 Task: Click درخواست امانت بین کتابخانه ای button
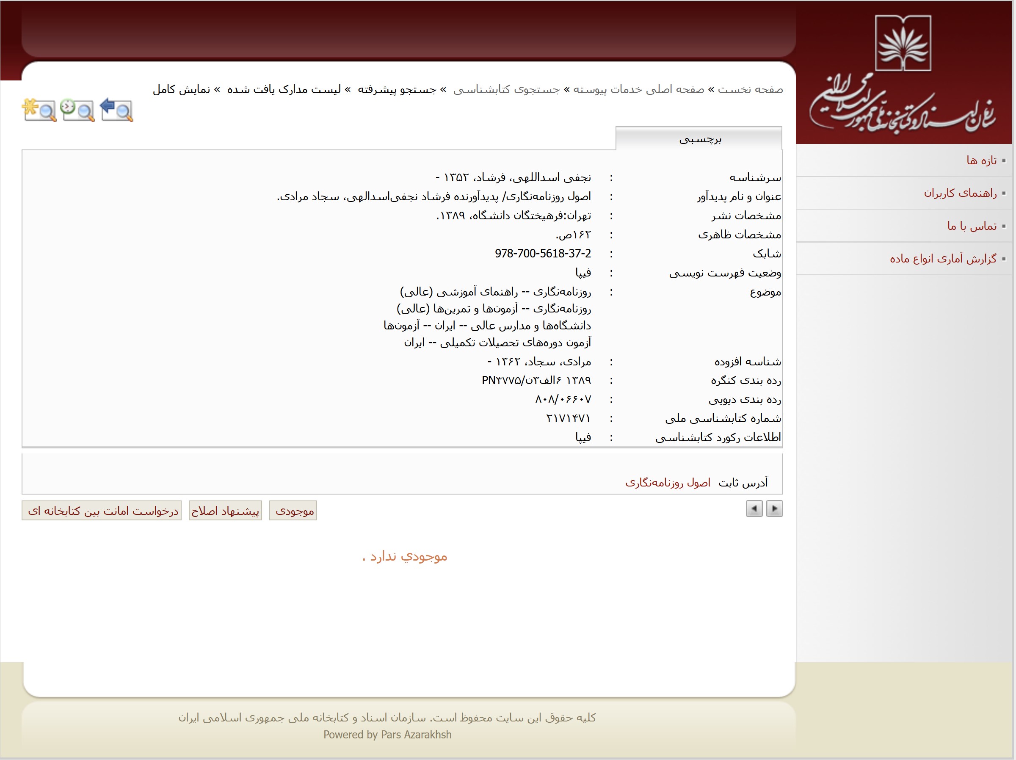tap(102, 511)
